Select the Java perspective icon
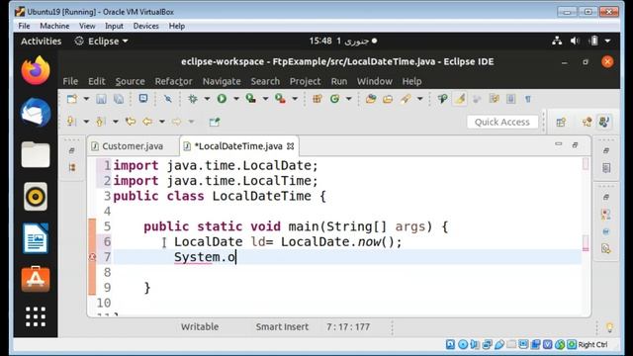This screenshot has width=633, height=356. [x=604, y=122]
